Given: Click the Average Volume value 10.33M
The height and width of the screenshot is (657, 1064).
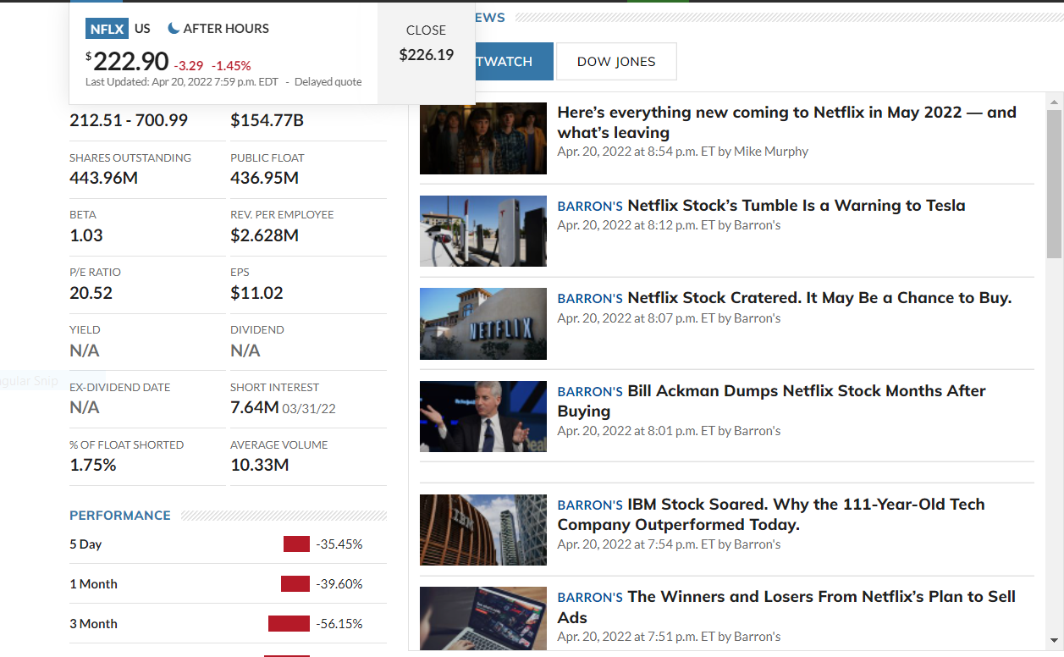Looking at the screenshot, I should 260,466.
